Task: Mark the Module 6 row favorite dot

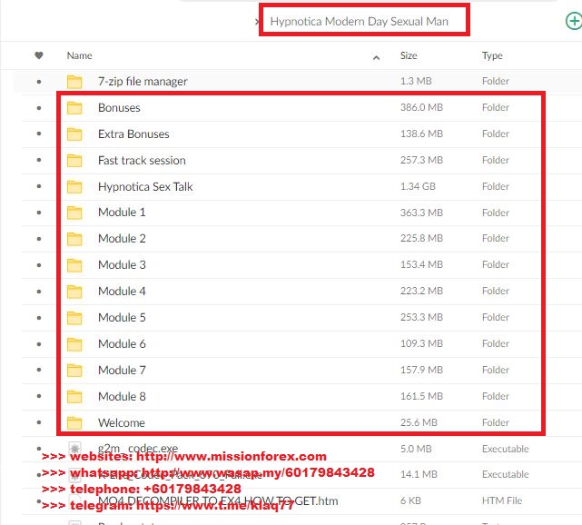Action: pyautogui.click(x=39, y=344)
